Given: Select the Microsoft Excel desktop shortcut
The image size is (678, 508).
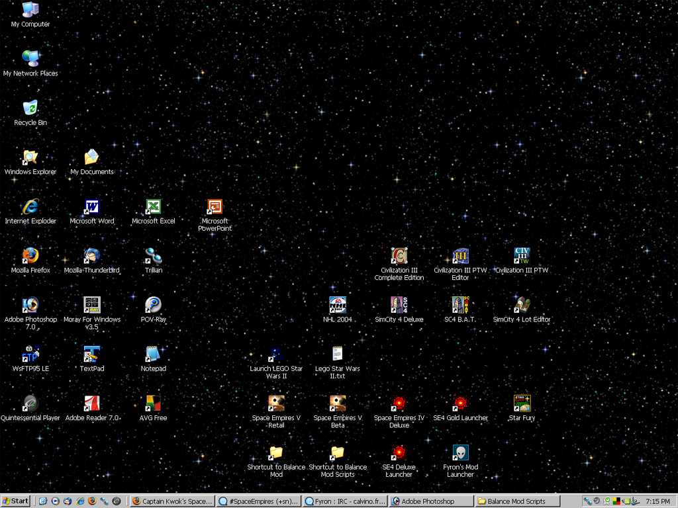Looking at the screenshot, I should [x=153, y=207].
